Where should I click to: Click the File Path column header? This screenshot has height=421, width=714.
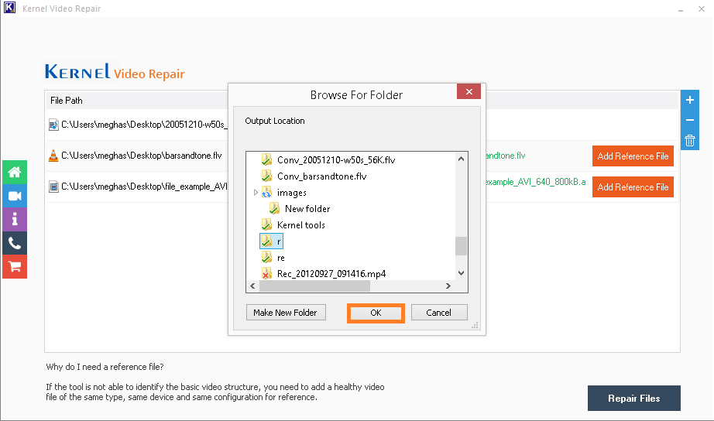pyautogui.click(x=67, y=101)
